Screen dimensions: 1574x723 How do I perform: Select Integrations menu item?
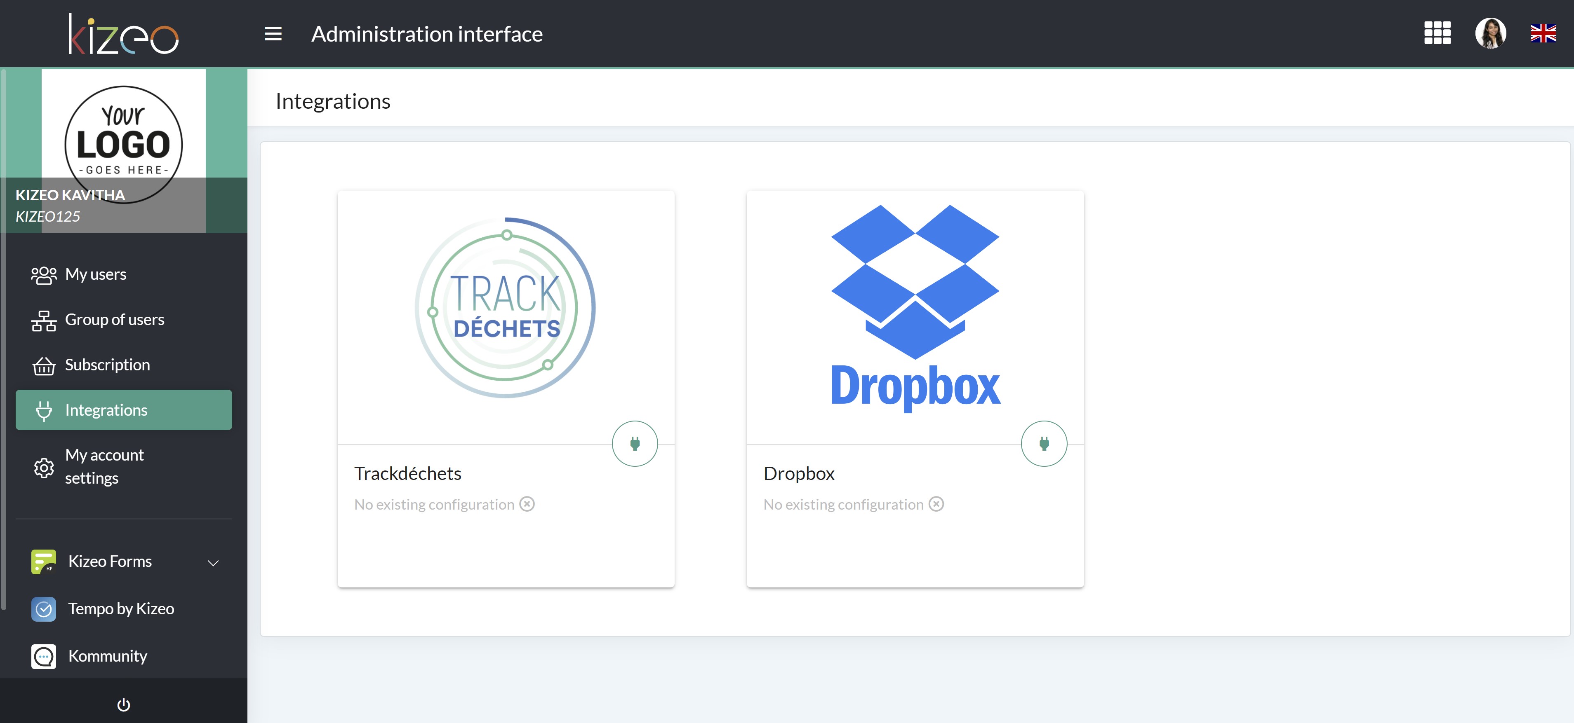click(123, 410)
